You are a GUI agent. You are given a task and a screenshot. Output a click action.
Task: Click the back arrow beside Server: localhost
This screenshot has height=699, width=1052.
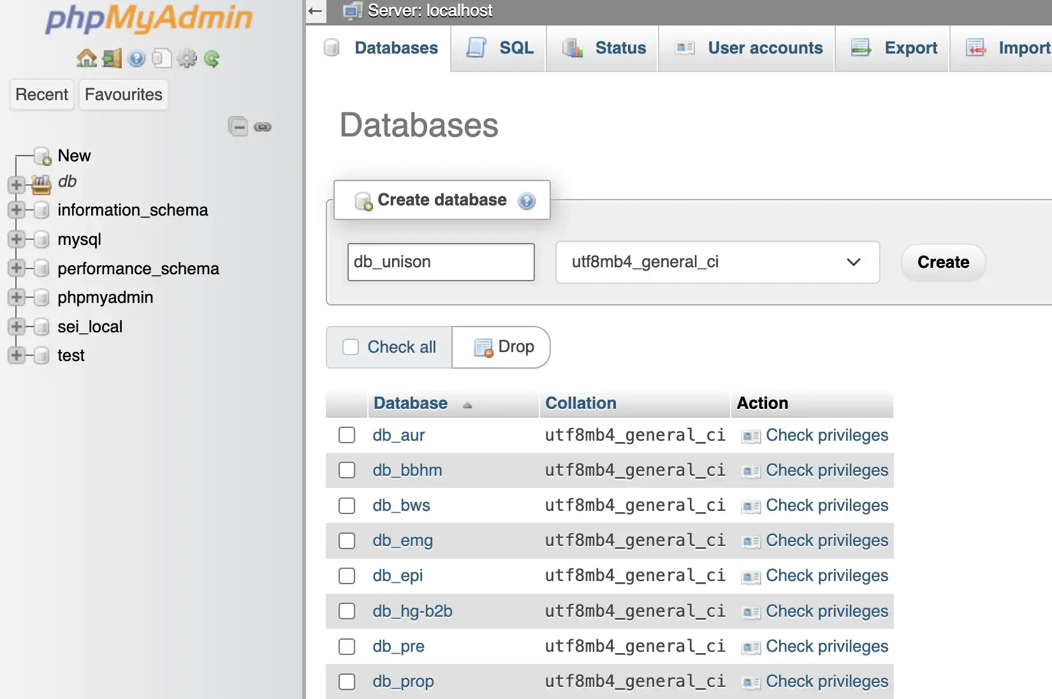coord(314,11)
